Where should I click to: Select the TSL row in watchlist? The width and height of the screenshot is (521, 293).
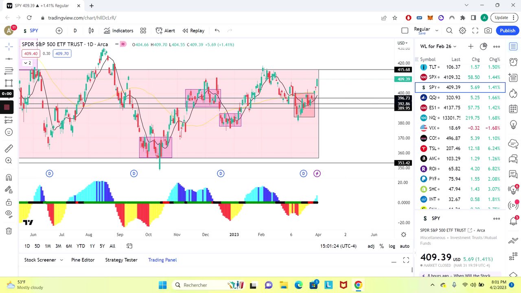(x=460, y=149)
